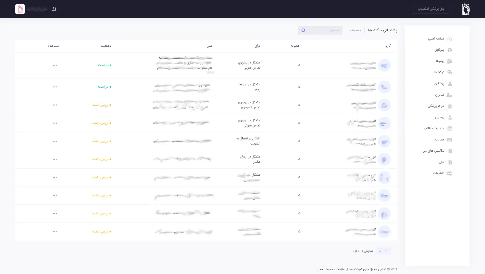Screen dimensions: 485x274
Task: Click the مجموع ۰ total label
Action: click(x=355, y=31)
